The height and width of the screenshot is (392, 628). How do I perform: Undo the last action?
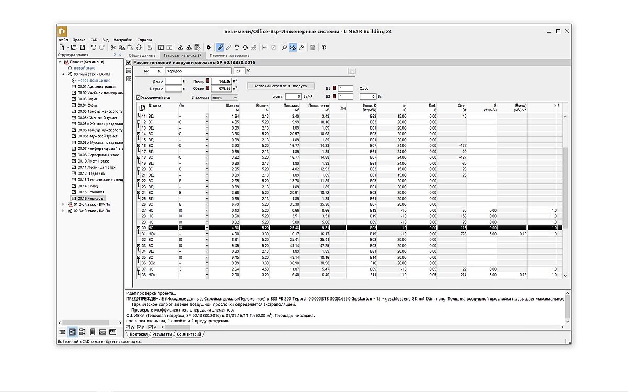[93, 48]
